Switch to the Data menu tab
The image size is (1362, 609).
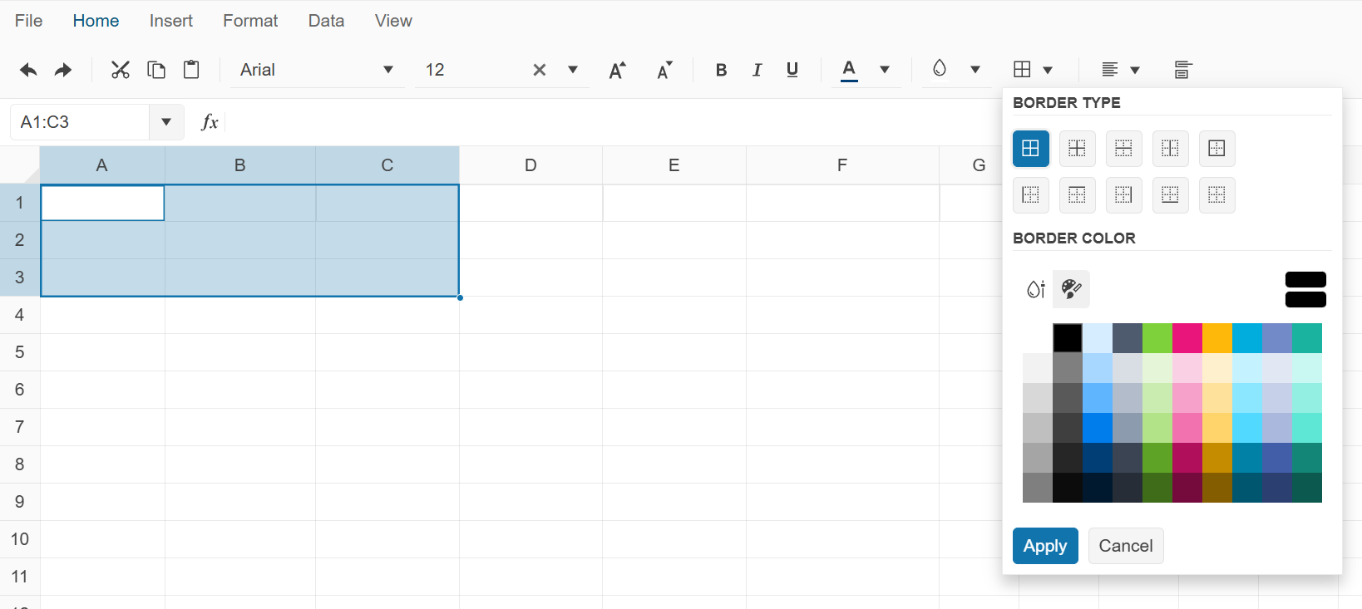326,21
